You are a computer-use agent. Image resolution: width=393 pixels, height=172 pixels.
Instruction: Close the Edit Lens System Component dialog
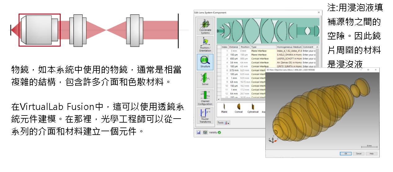319,12
